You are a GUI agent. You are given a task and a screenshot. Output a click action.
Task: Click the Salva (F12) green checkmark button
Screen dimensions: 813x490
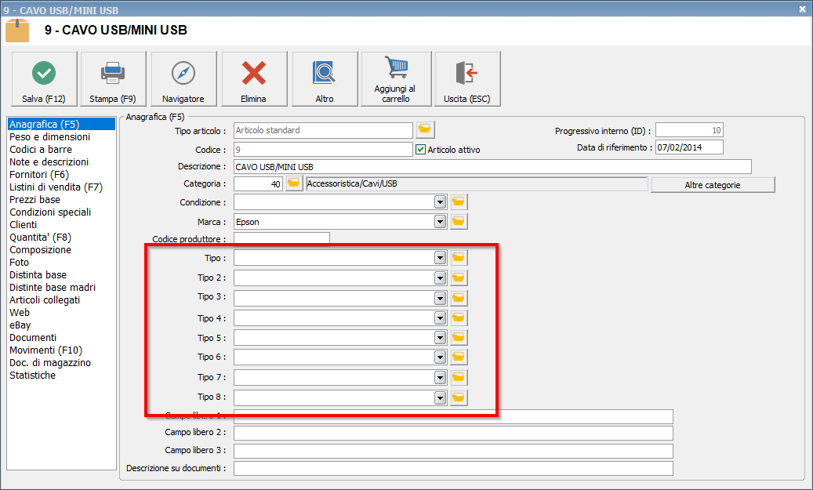tap(44, 79)
